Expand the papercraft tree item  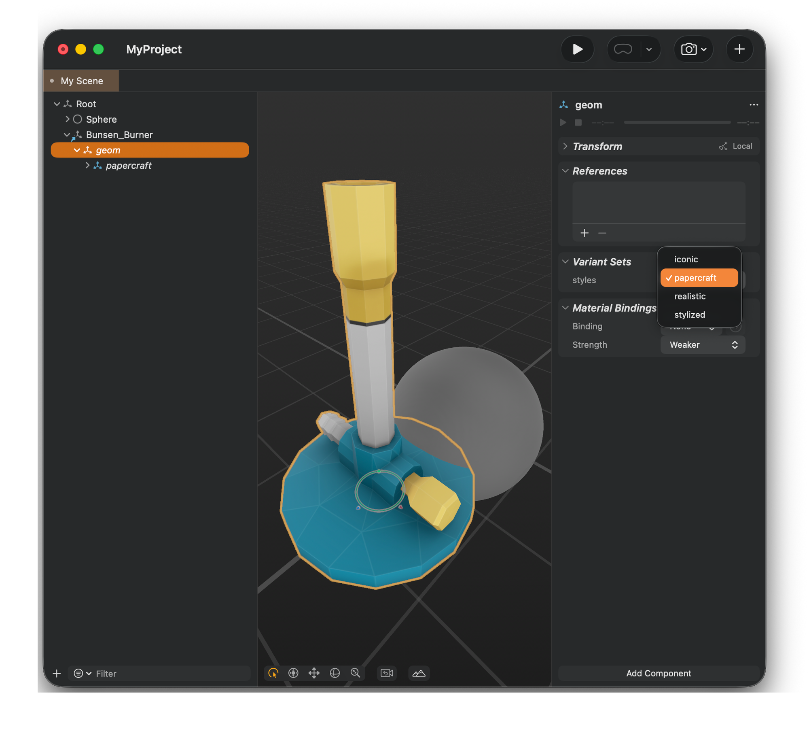click(87, 166)
